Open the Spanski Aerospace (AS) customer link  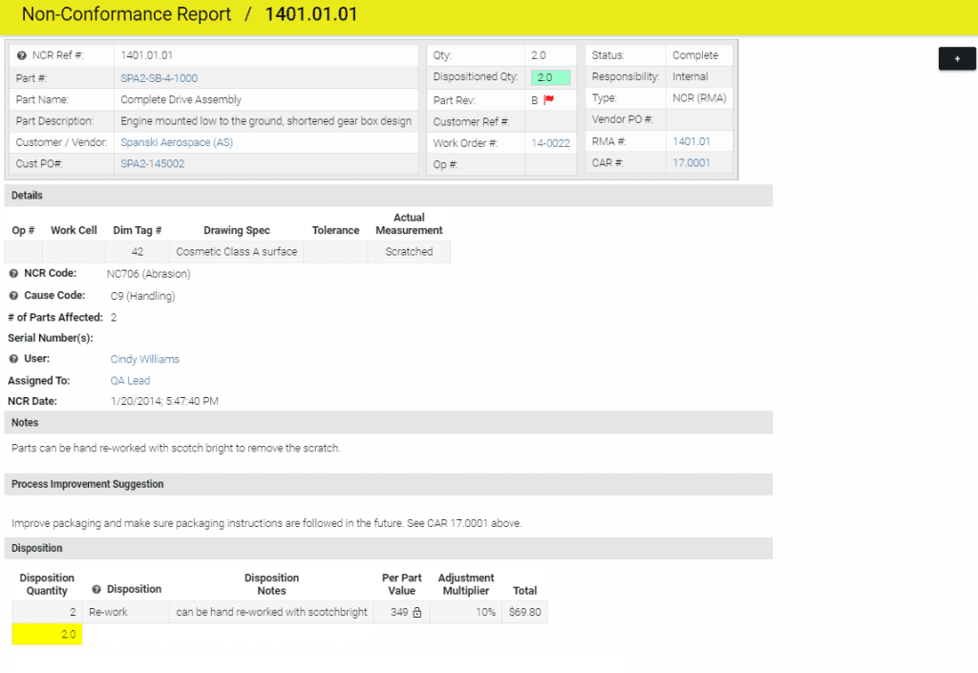(176, 142)
